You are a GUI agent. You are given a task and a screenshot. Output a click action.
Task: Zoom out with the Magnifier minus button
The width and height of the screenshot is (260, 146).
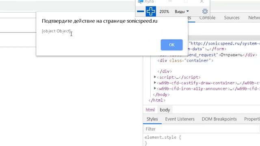coord(141,11)
